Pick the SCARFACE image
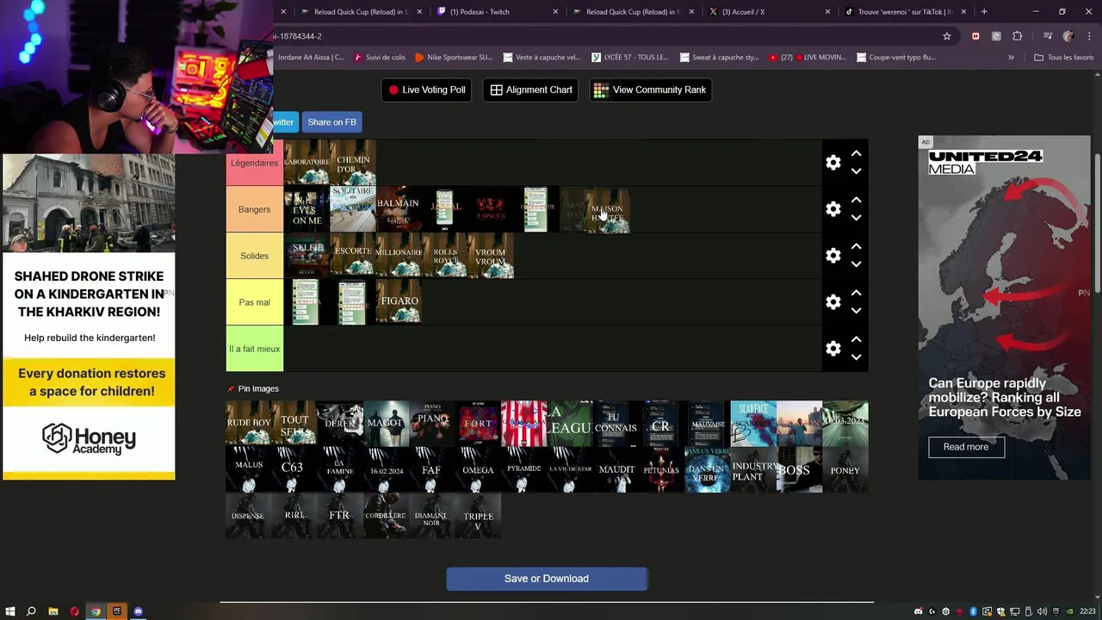This screenshot has height=620, width=1102. (753, 423)
